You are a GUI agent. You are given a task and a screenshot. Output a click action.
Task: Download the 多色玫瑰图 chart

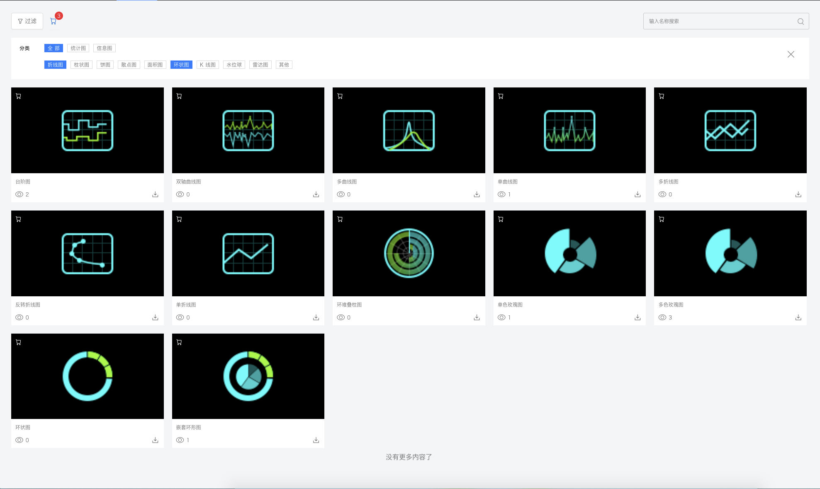tap(798, 317)
